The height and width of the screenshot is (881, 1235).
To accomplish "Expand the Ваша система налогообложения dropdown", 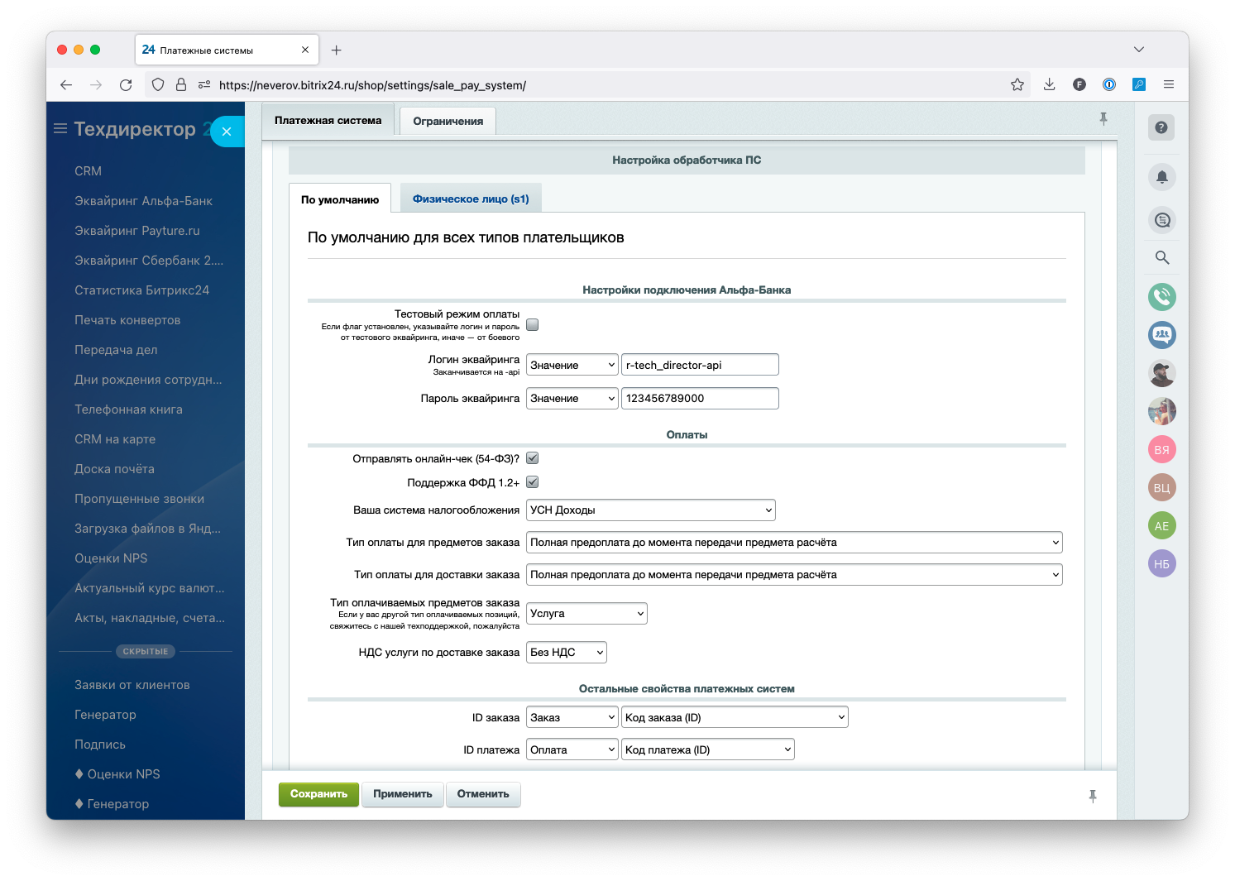I will click(650, 510).
